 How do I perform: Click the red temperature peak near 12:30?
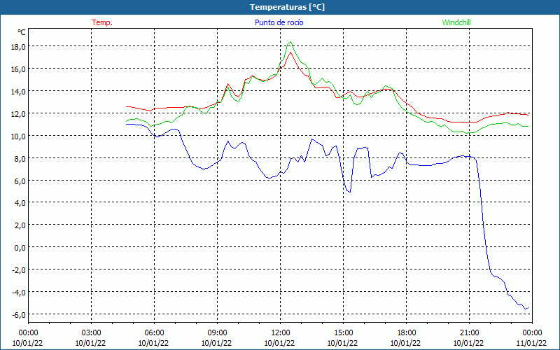click(290, 52)
